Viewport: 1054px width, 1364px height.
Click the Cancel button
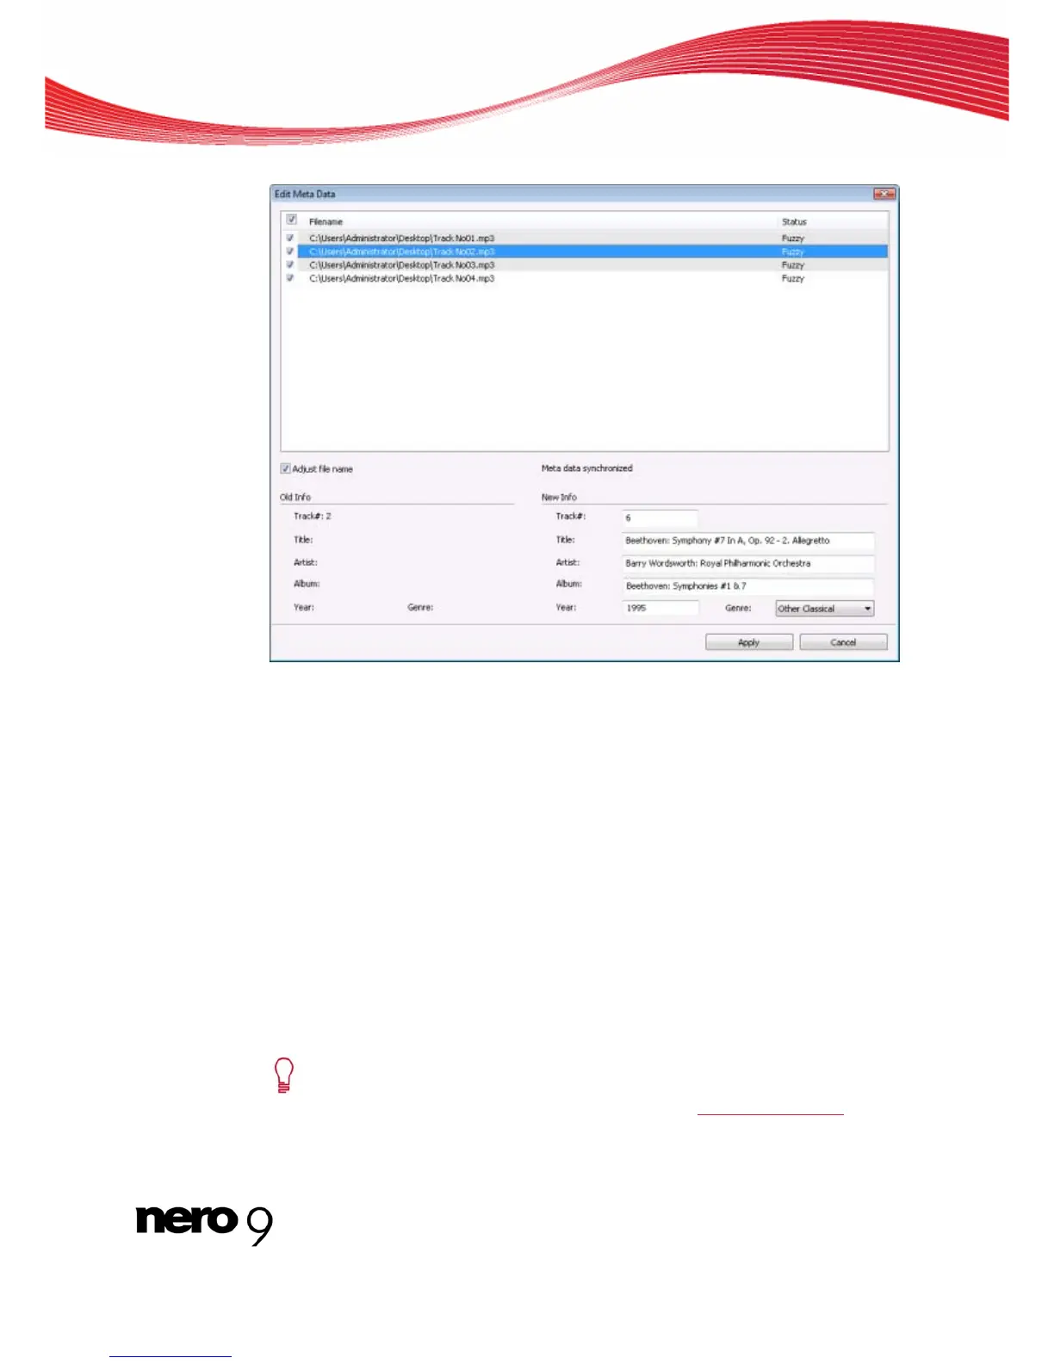click(x=843, y=642)
